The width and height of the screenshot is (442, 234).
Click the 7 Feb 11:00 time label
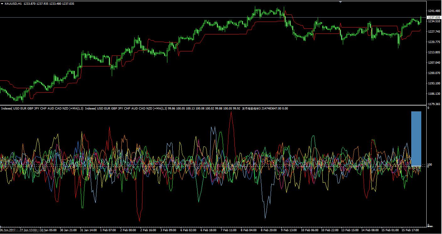tap(229, 230)
